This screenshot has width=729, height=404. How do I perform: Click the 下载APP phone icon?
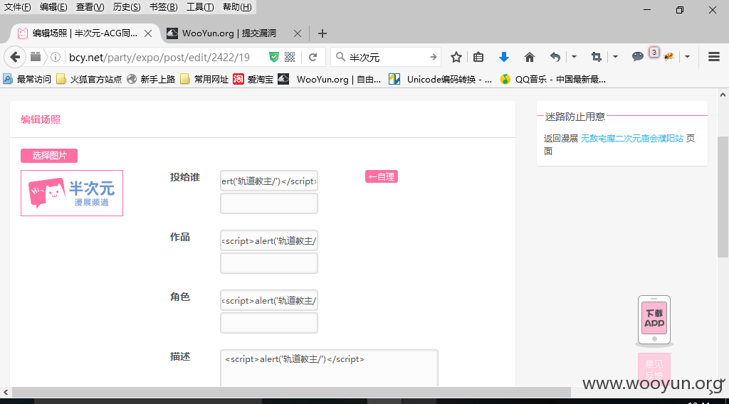pyautogui.click(x=654, y=321)
